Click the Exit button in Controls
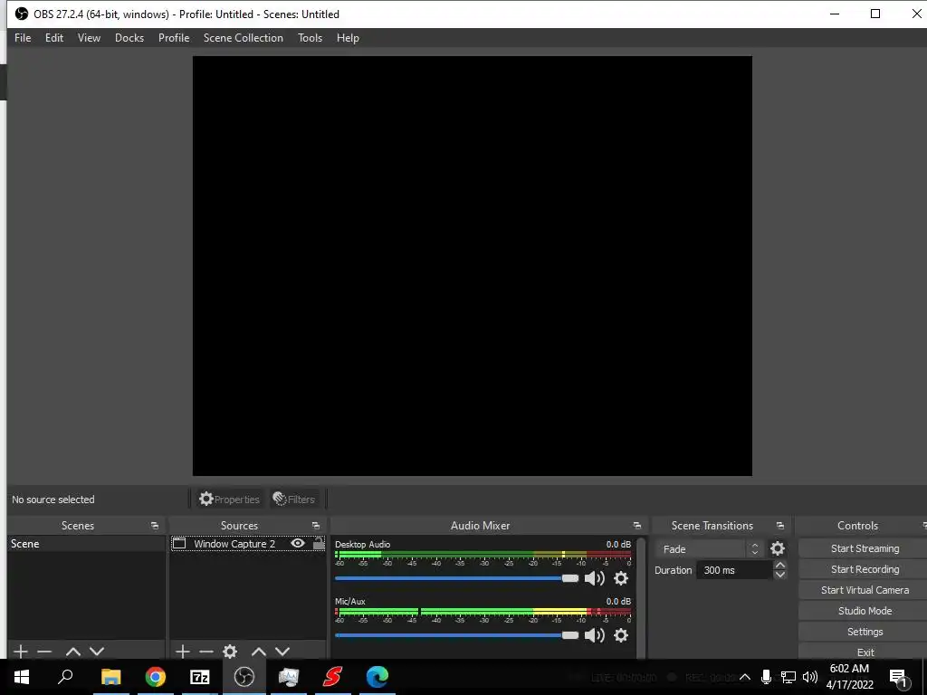This screenshot has height=695, width=927. click(x=865, y=652)
